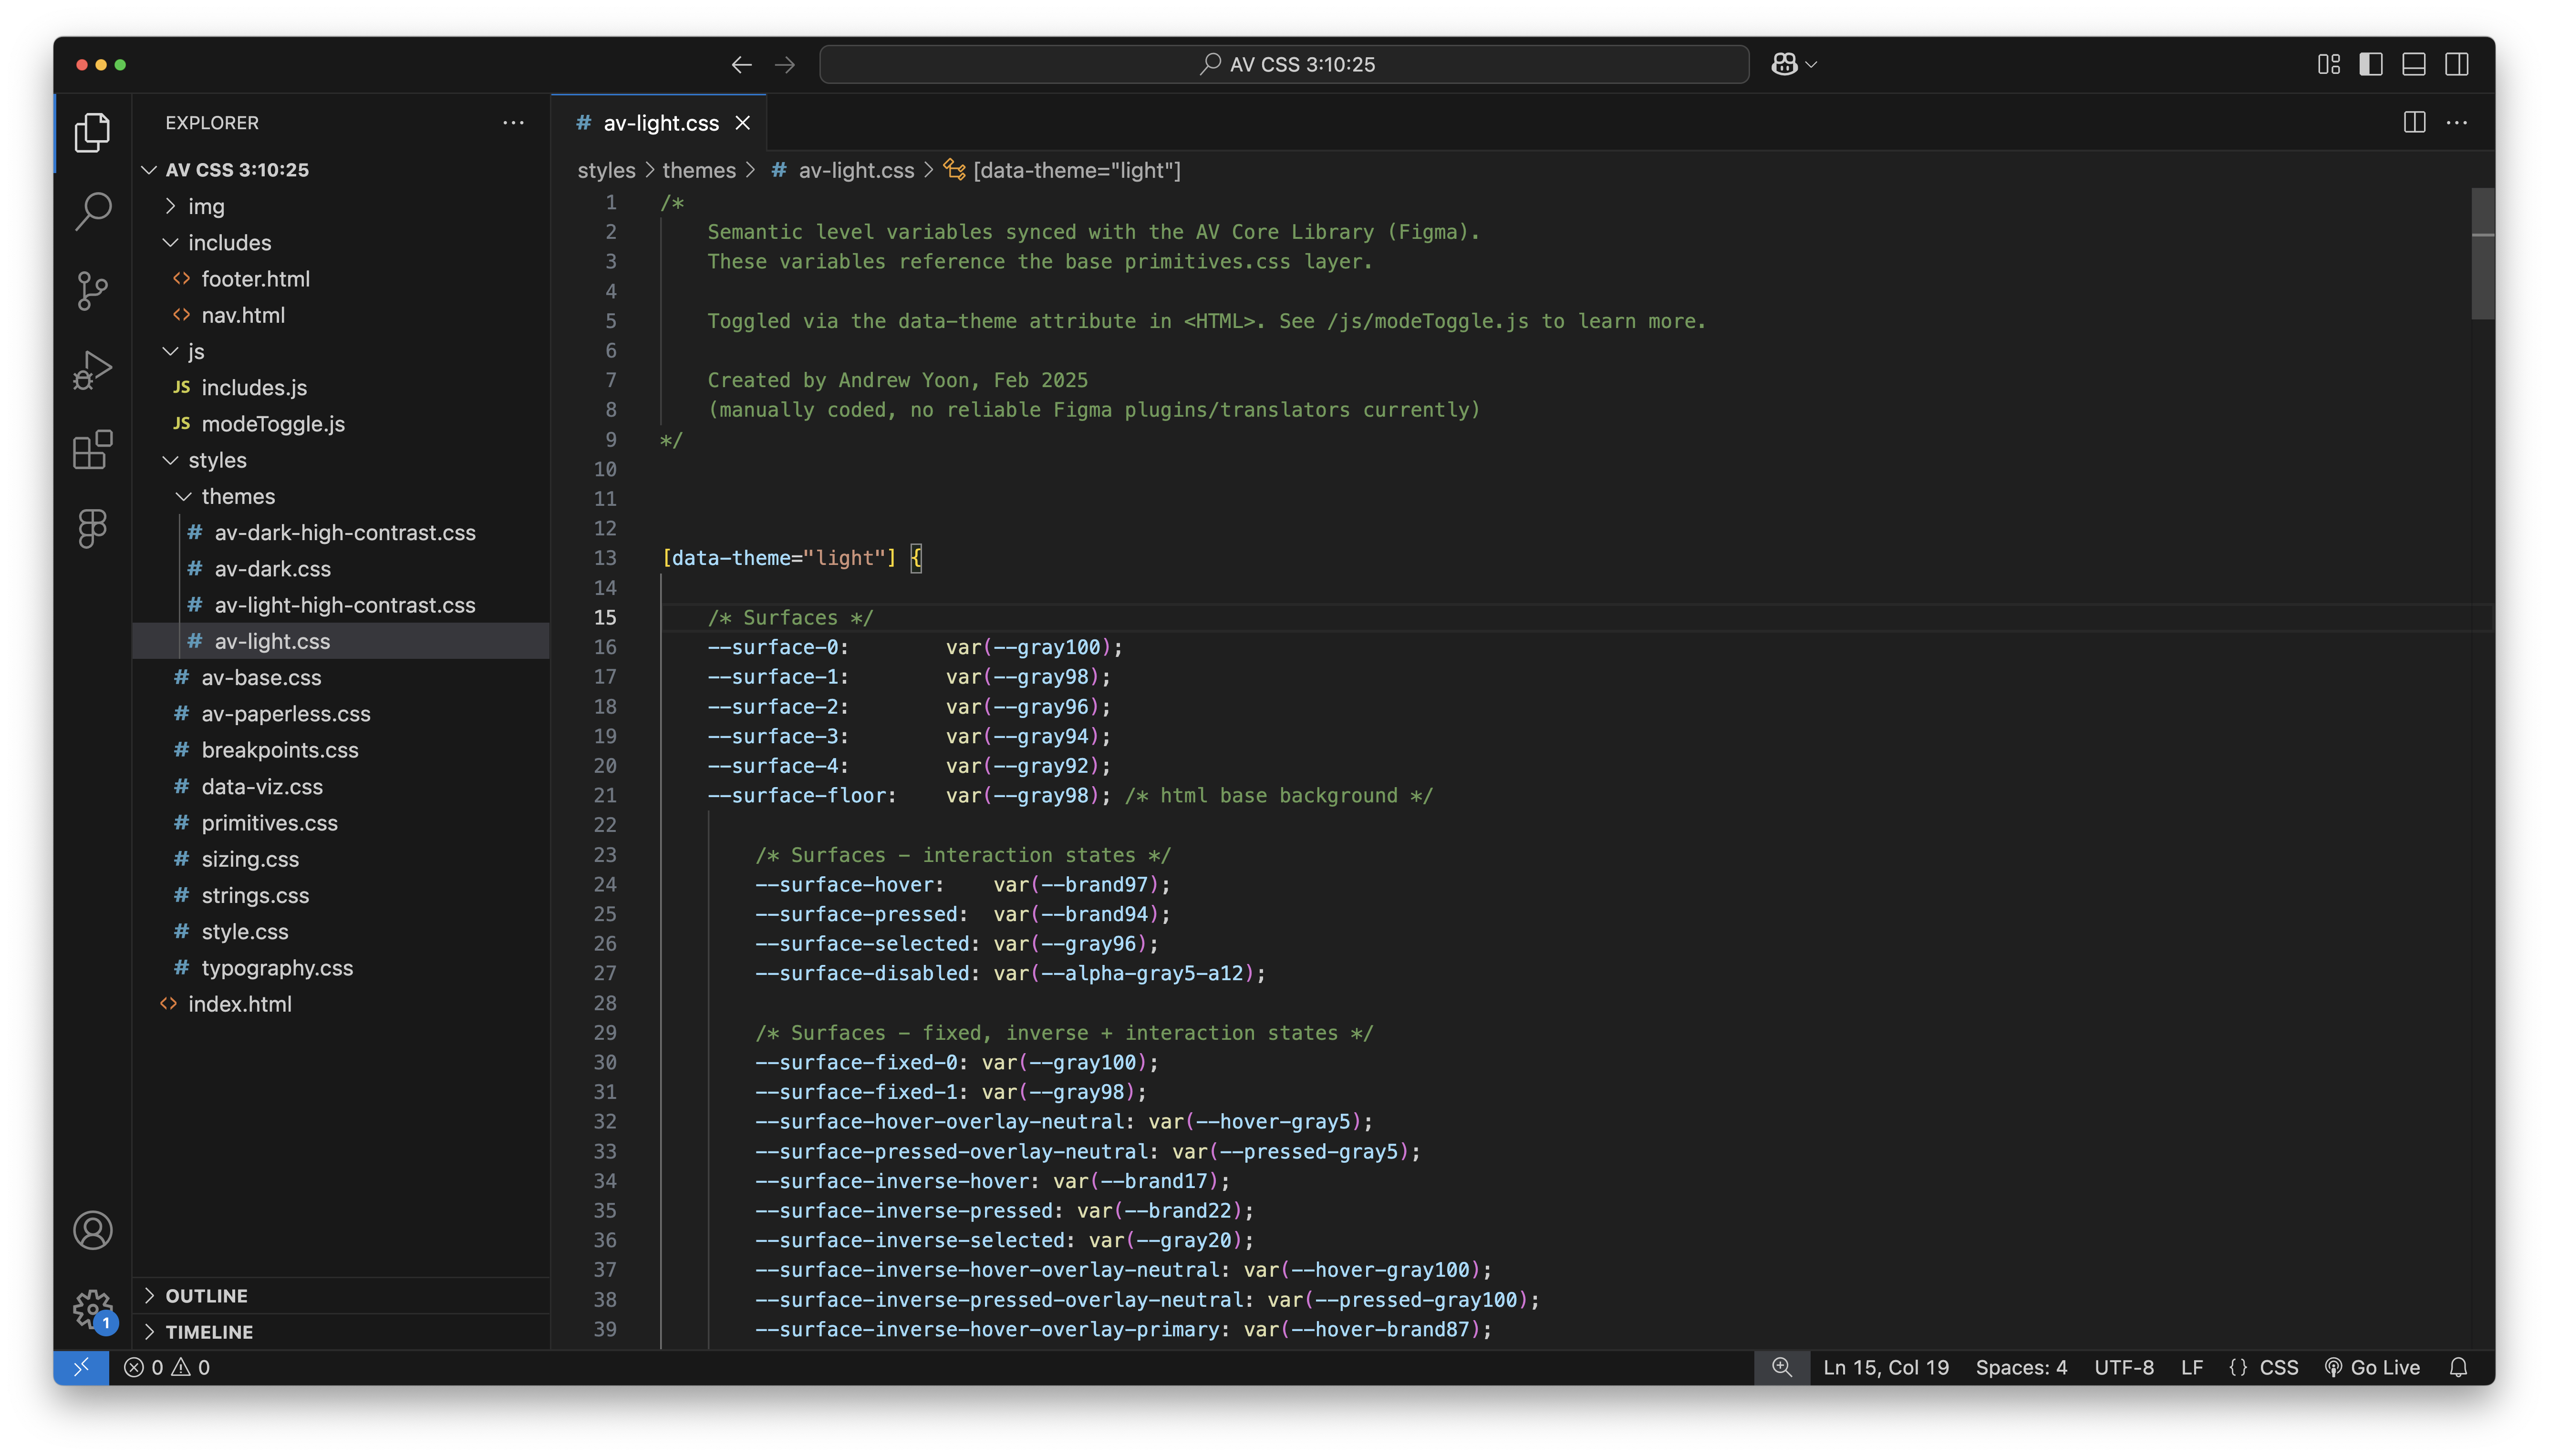This screenshot has width=2549, height=1456.
Task: Open nav.html file
Action: 340,315
